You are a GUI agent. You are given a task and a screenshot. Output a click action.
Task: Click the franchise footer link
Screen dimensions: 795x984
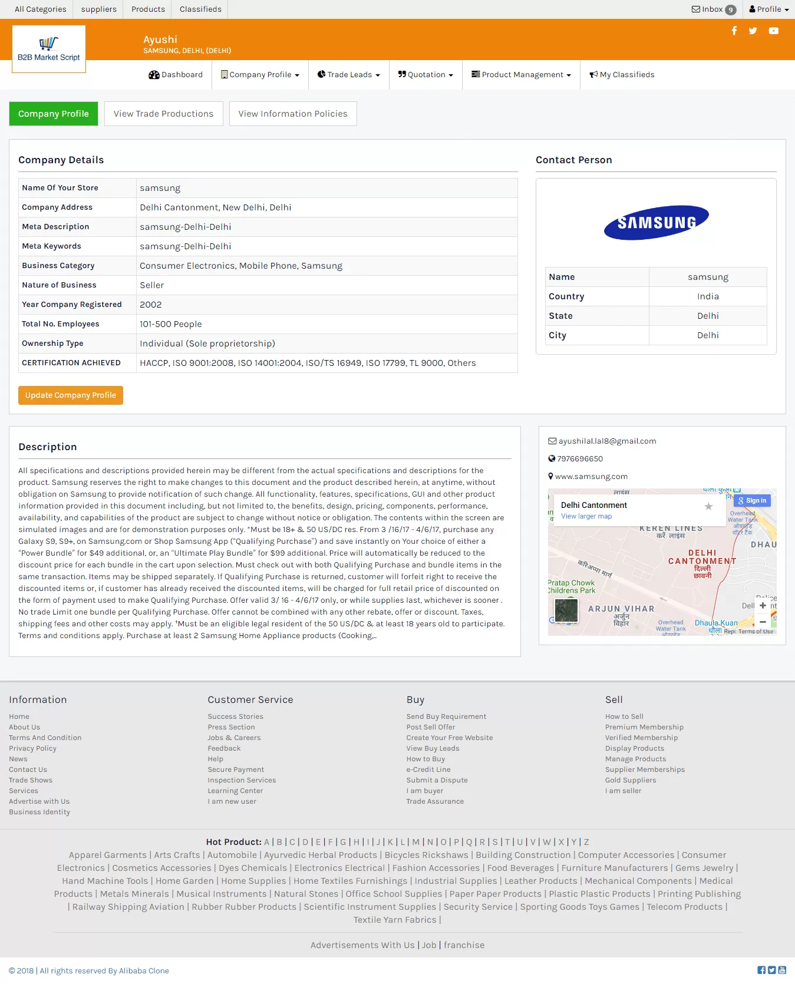464,945
